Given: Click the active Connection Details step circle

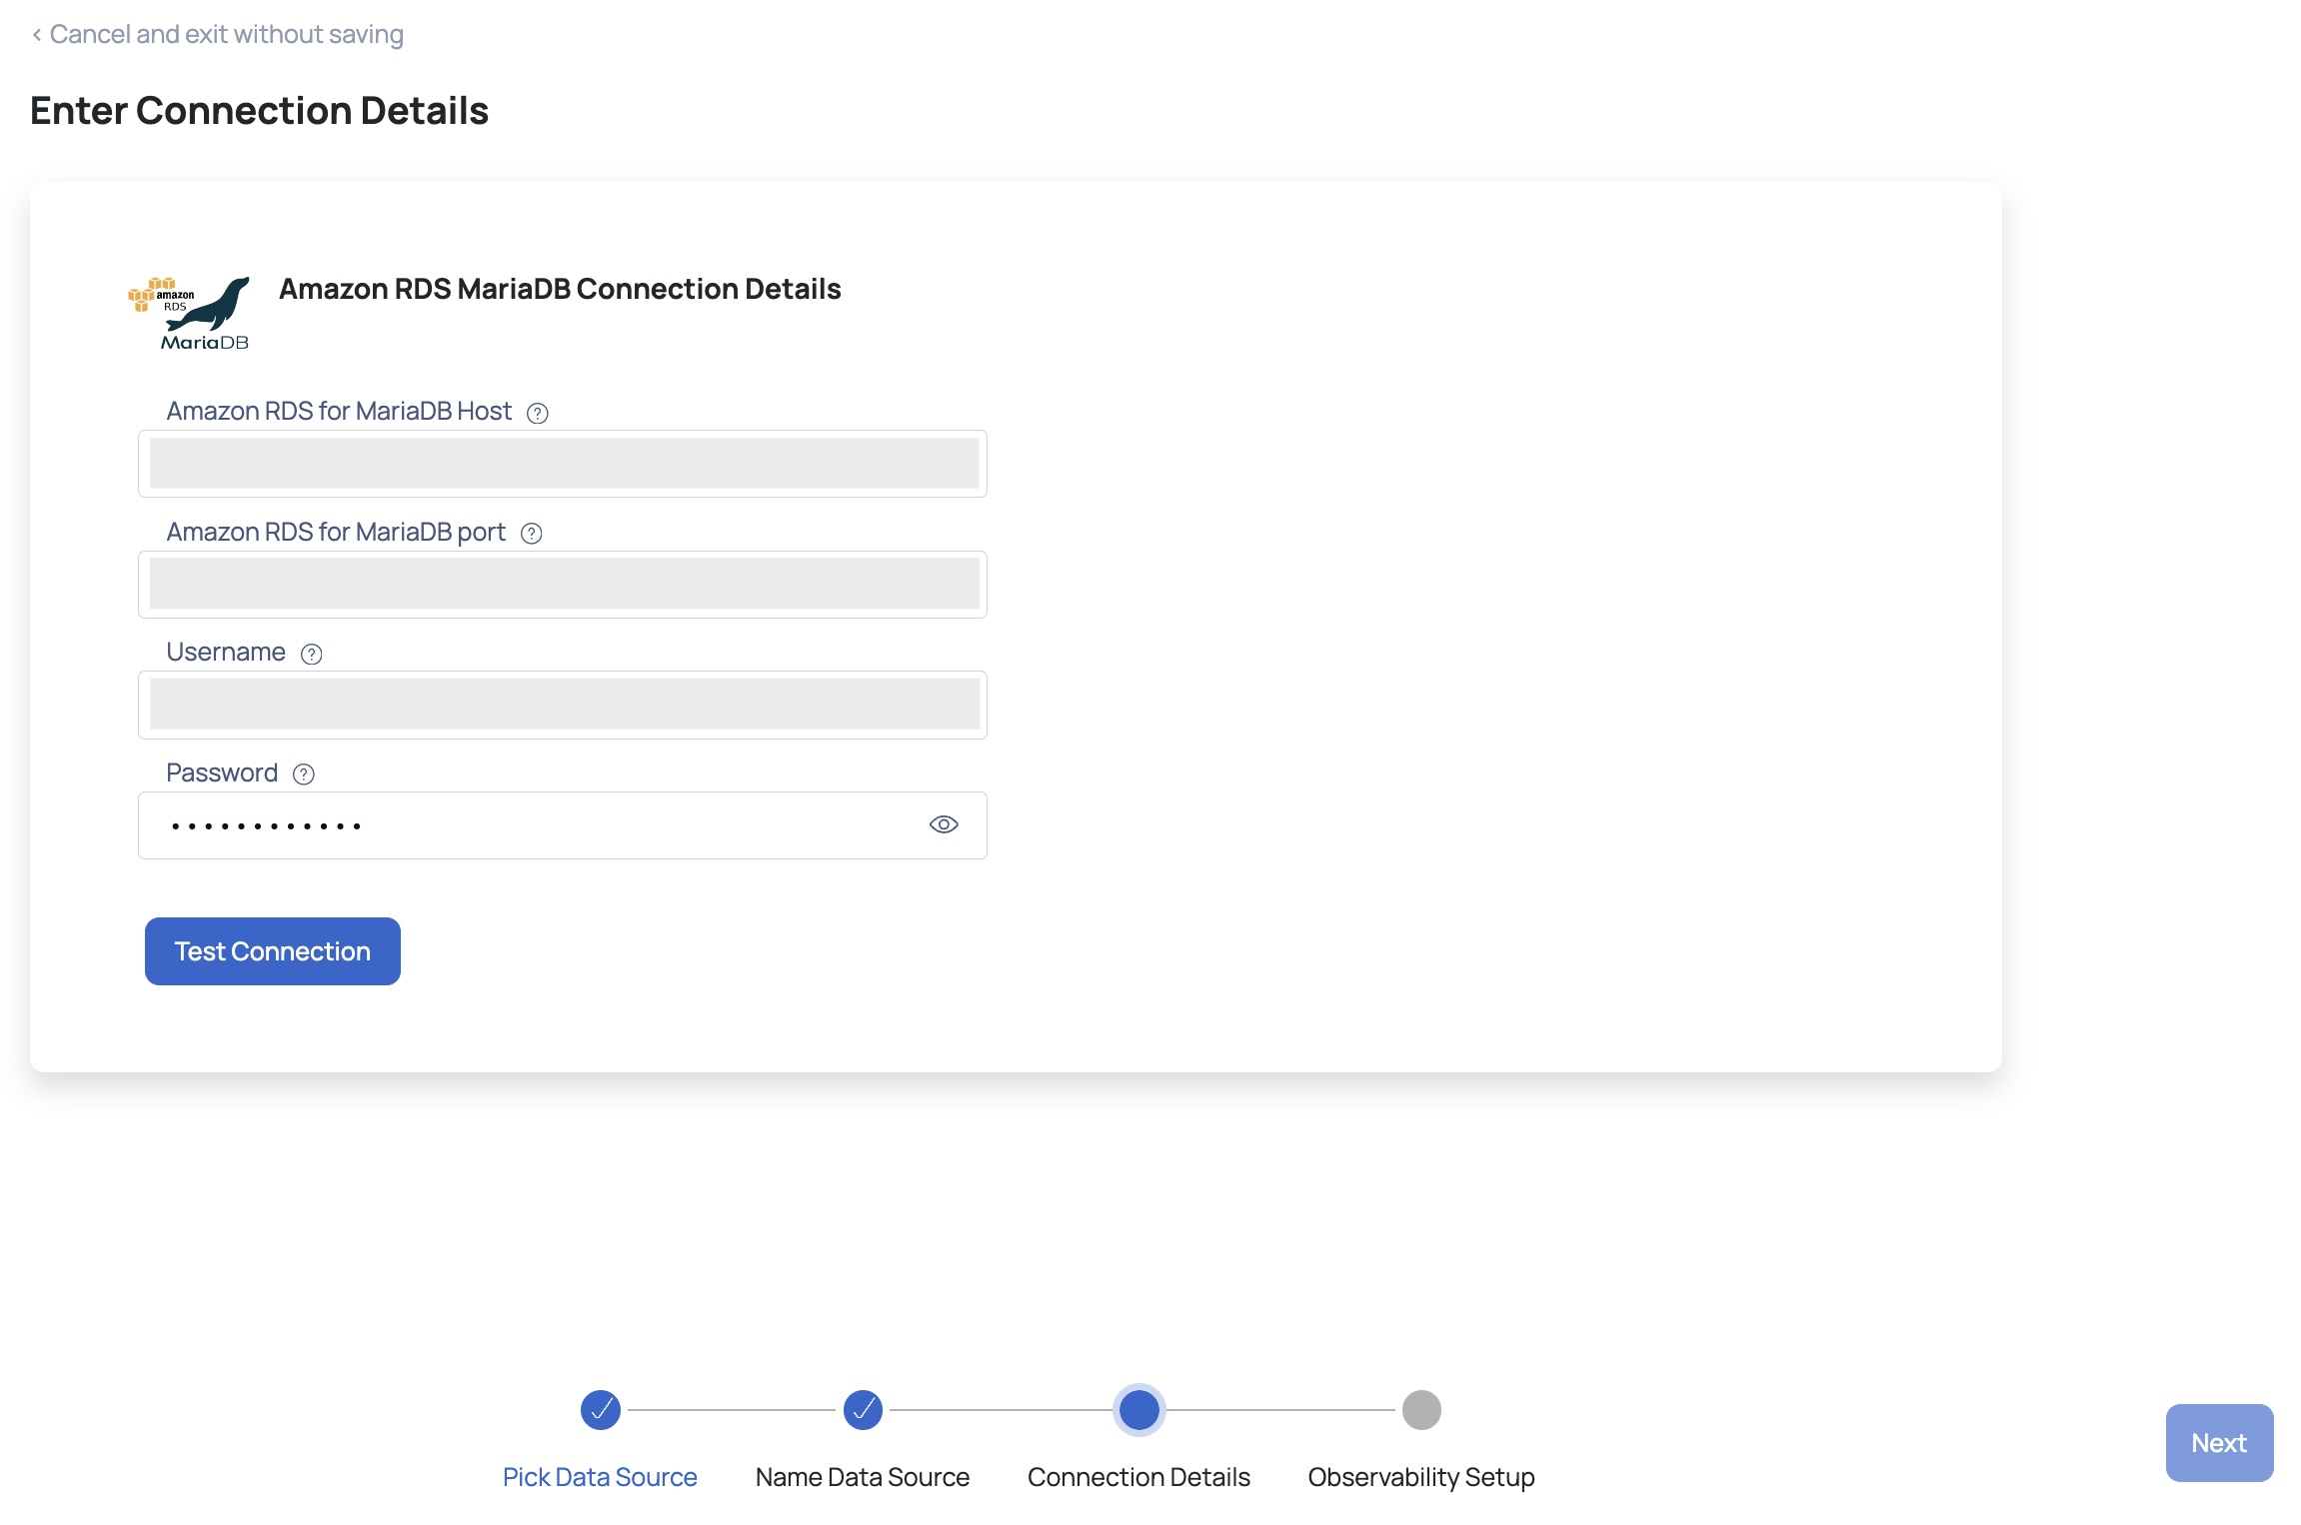Looking at the screenshot, I should click(x=1140, y=1410).
